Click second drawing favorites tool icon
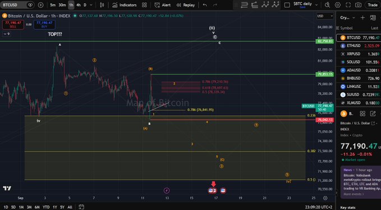381x210 pixels. click(x=255, y=5)
